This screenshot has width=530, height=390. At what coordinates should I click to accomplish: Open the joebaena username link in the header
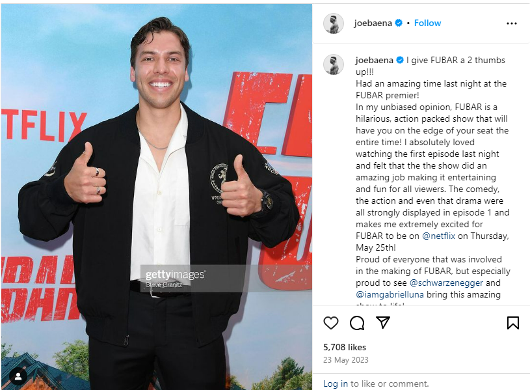point(373,23)
